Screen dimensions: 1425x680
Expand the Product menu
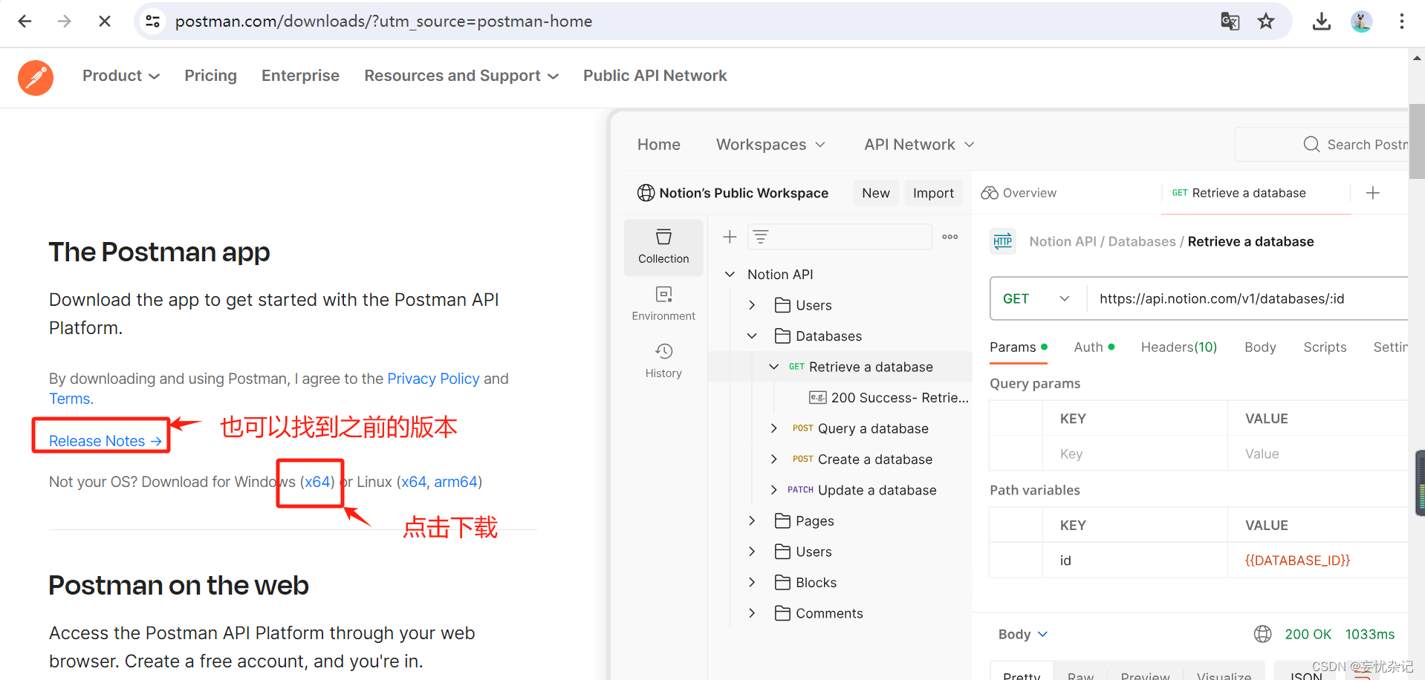point(121,76)
